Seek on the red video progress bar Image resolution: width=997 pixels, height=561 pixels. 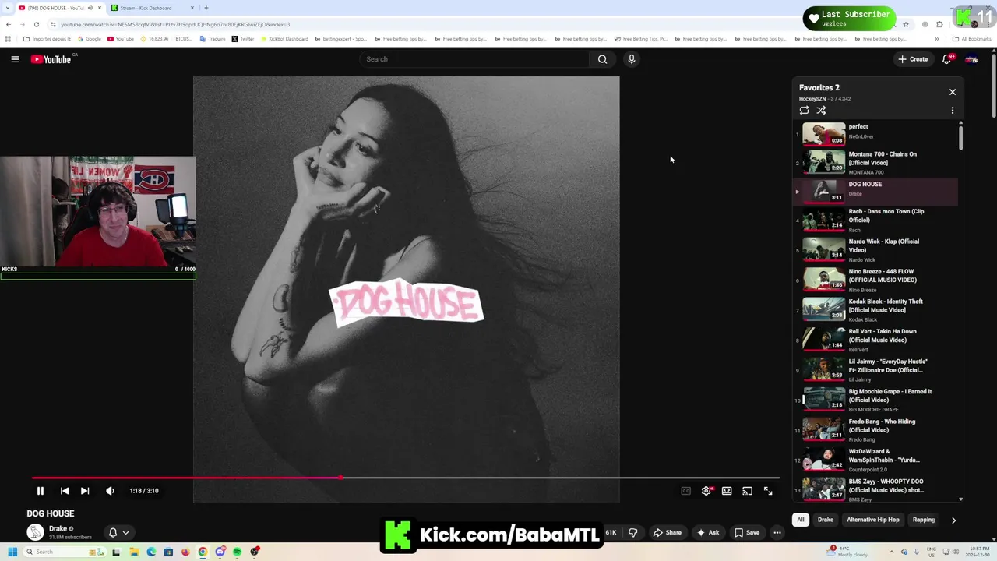405,478
